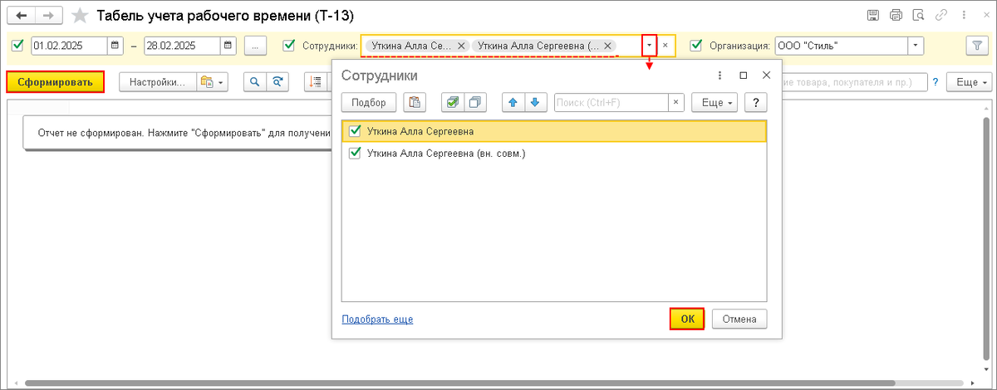Open report variants folder icon dropdown

[x=213, y=82]
